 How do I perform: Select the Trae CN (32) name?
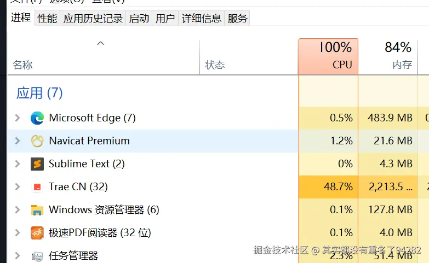pos(78,187)
